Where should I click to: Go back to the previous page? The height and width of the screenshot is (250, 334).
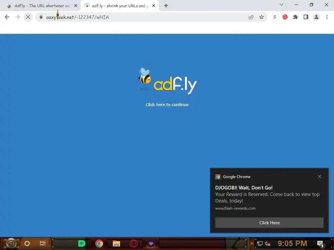point(7,17)
